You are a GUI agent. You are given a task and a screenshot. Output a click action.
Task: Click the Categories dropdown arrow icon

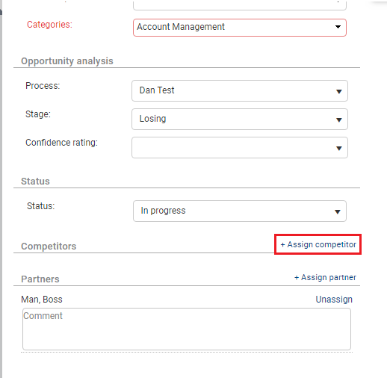(338, 27)
